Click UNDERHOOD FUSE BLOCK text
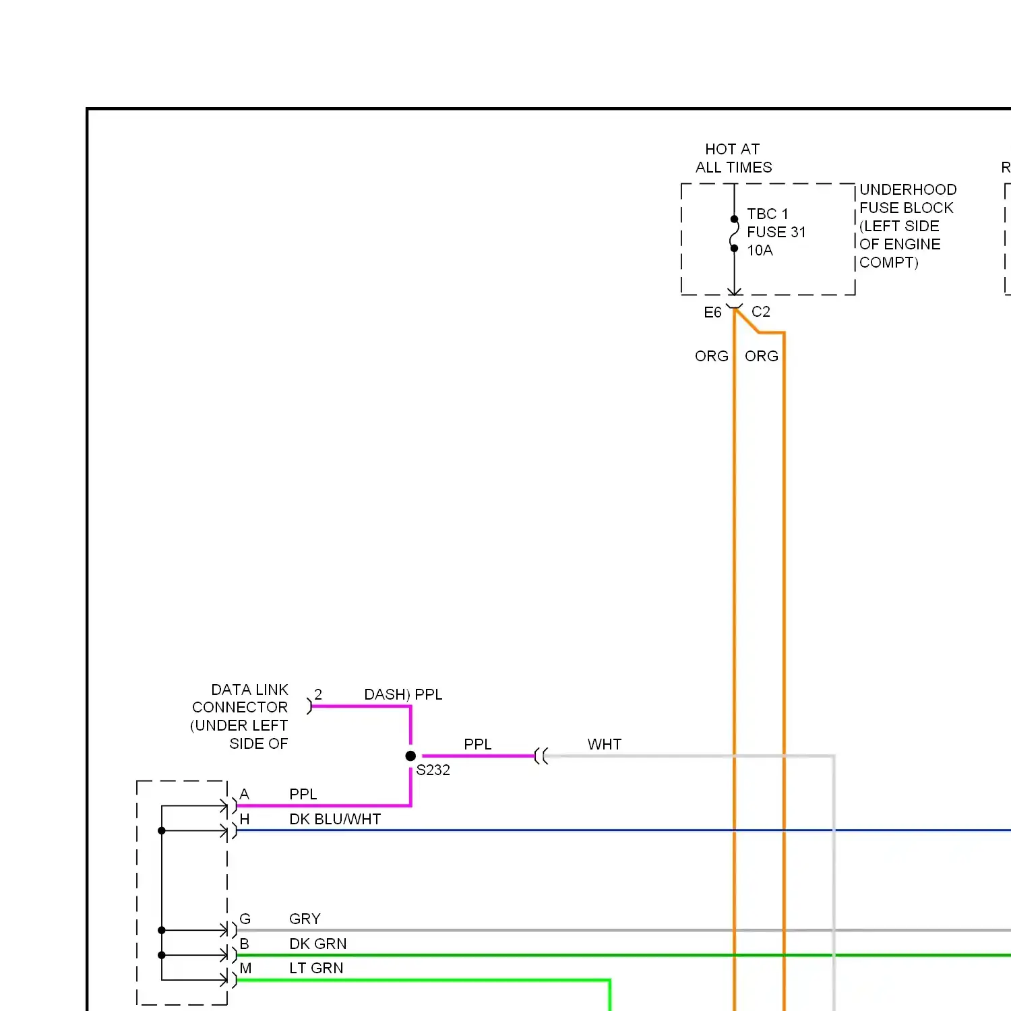Image resolution: width=1011 pixels, height=1011 pixels. pyautogui.click(x=907, y=199)
